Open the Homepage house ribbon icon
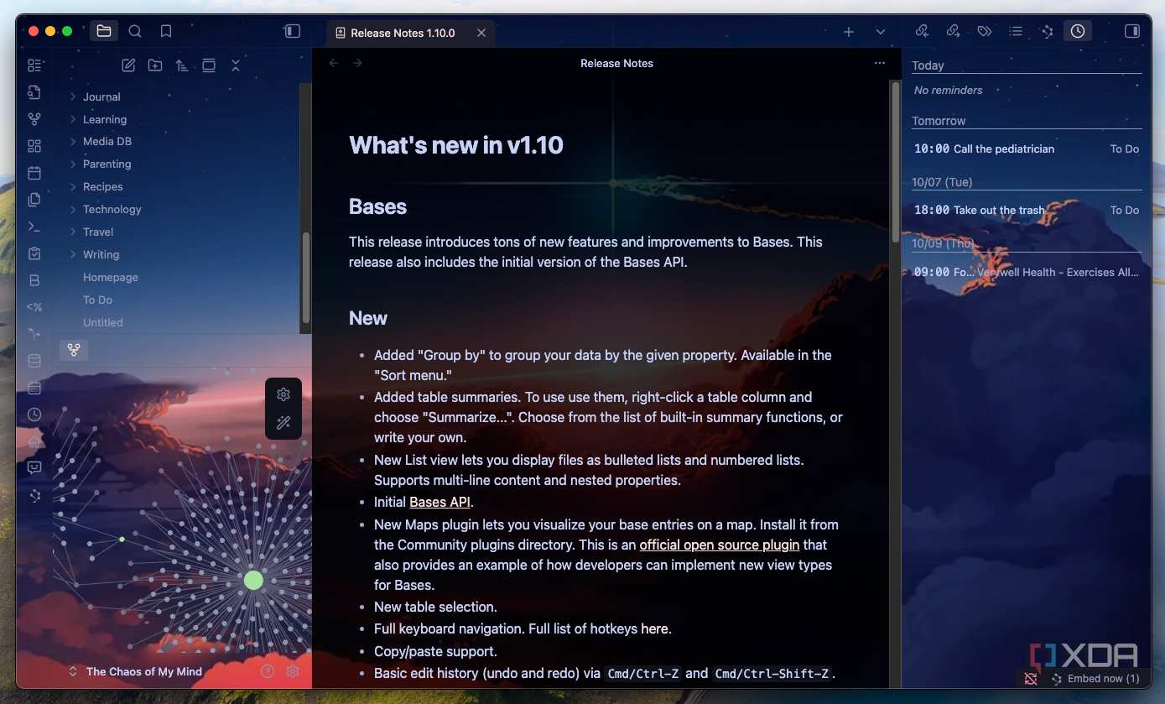Image resolution: width=1165 pixels, height=704 pixels. tap(34, 441)
